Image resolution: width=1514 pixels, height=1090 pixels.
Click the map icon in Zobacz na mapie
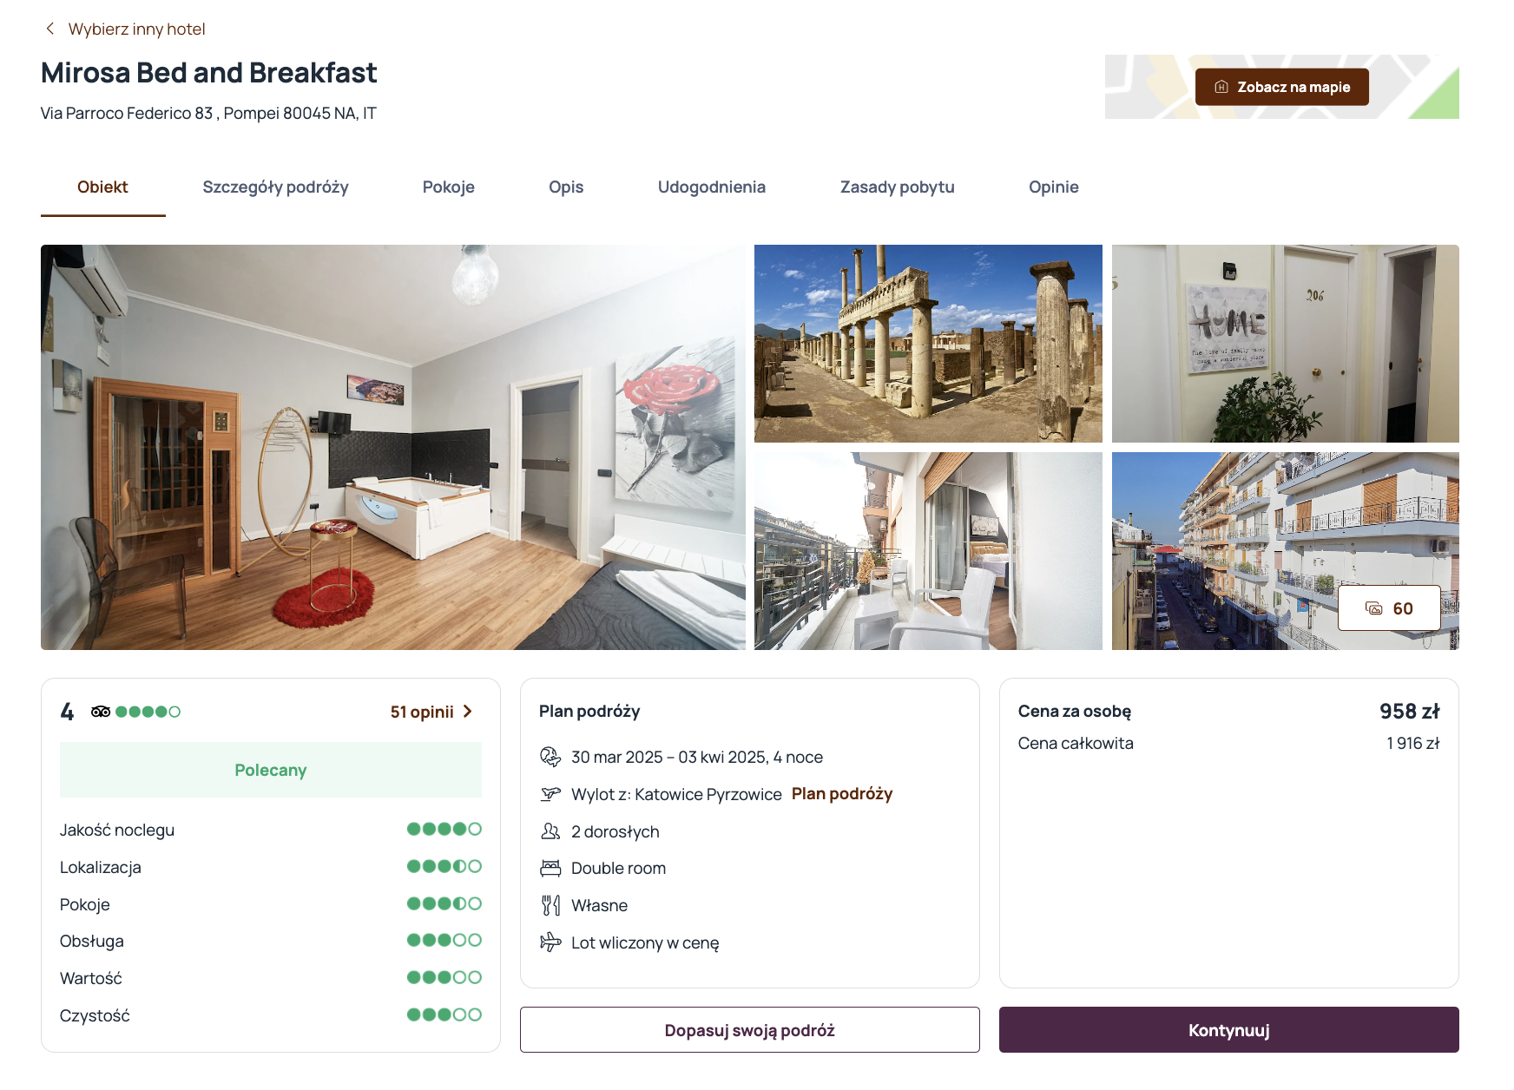[x=1221, y=87]
